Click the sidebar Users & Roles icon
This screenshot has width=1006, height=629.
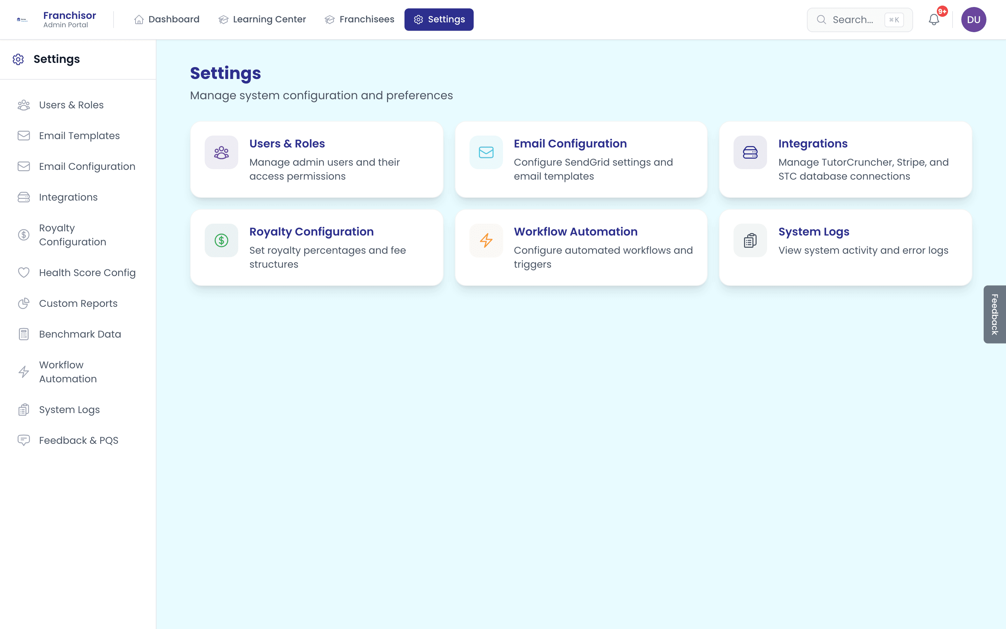click(x=24, y=105)
